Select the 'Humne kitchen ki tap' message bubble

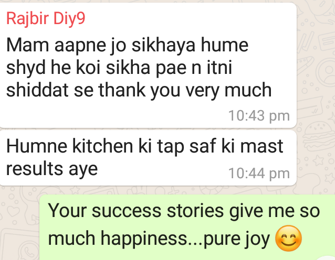148,158
